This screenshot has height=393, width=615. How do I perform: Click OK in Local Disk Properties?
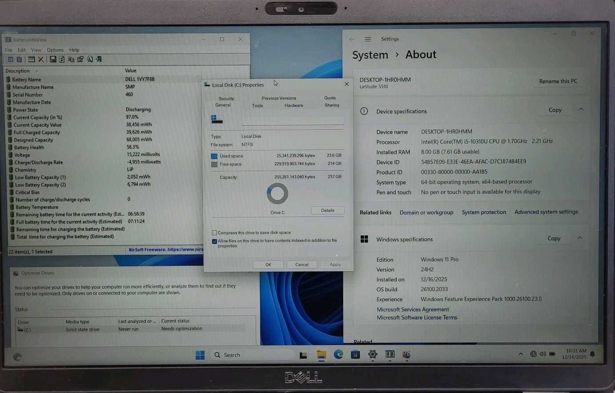click(x=268, y=265)
